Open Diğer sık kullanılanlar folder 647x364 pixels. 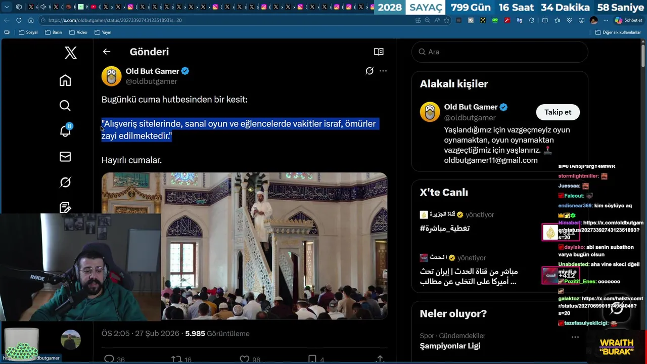[x=618, y=32]
